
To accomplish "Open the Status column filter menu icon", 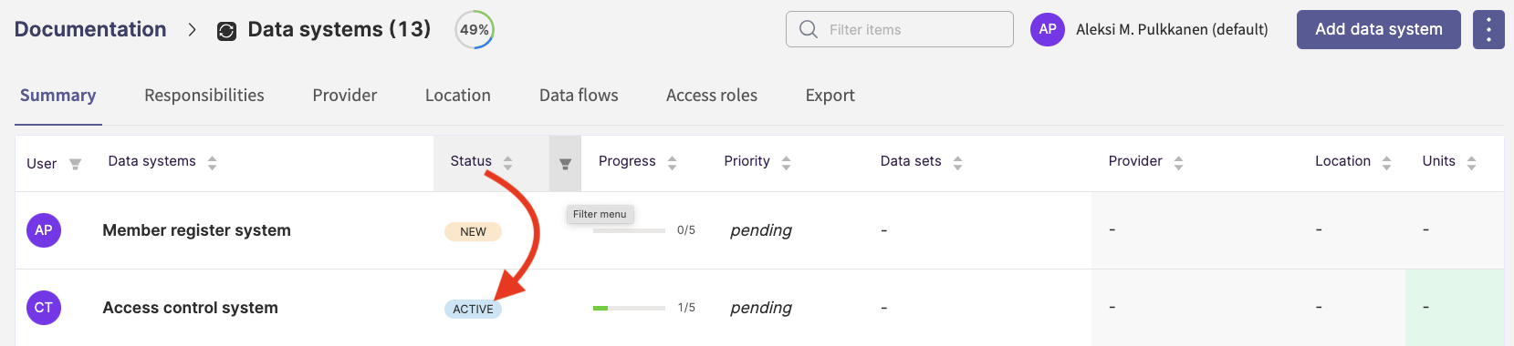I will pos(565,164).
